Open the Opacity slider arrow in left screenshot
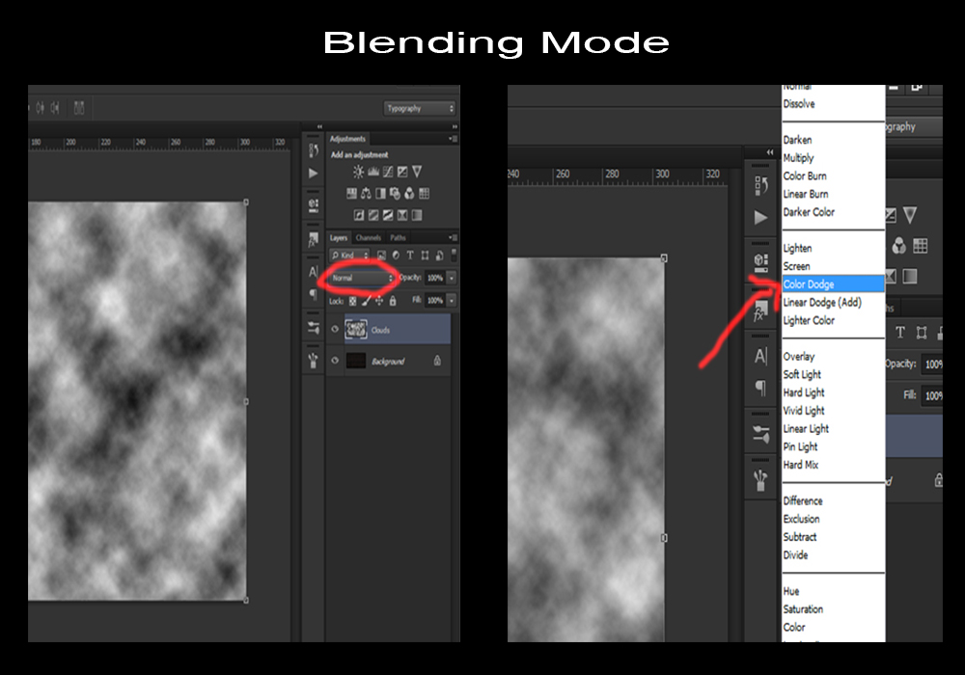The image size is (965, 675). 451,278
